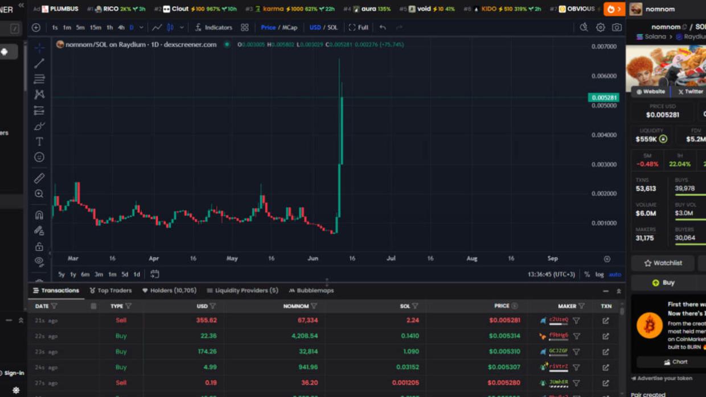Toggle logarithmic scale
Image resolution: width=706 pixels, height=397 pixels.
[600, 274]
